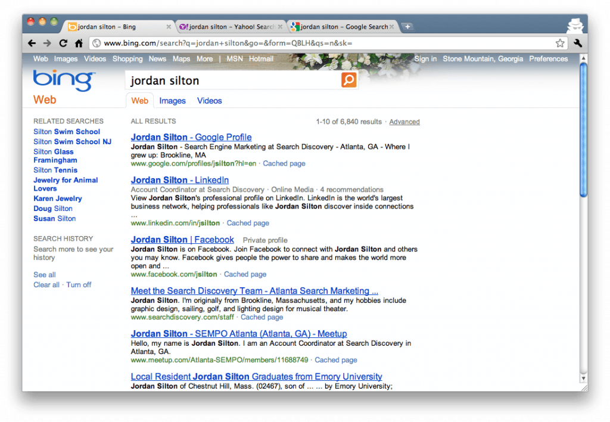Click the orange Bing search magnifier button
This screenshot has height=422, width=610.
tap(349, 80)
